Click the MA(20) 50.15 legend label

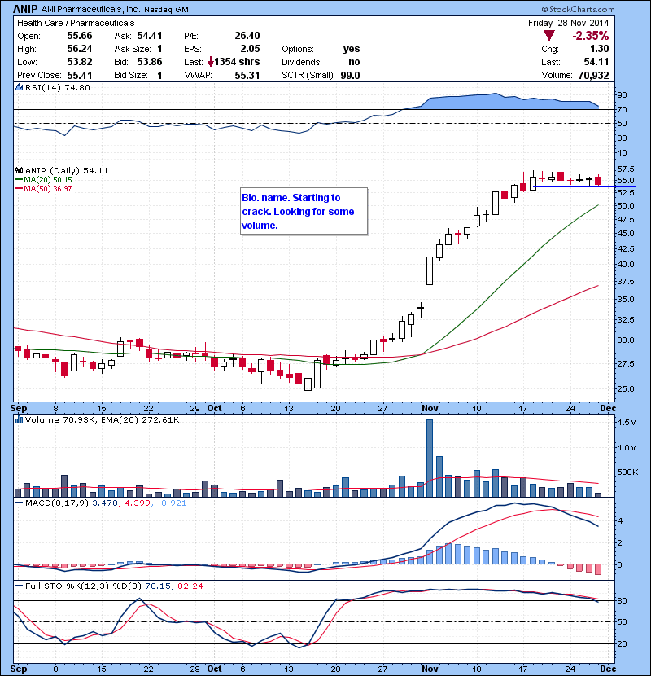[x=43, y=180]
